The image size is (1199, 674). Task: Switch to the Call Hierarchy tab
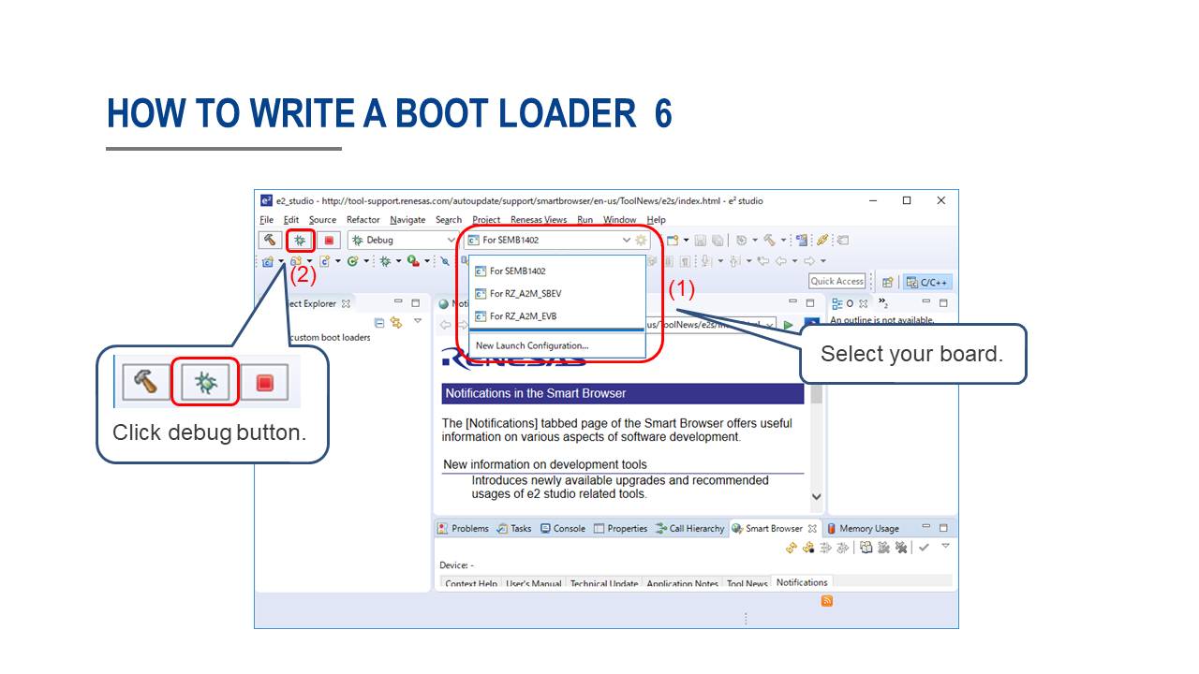(x=689, y=528)
